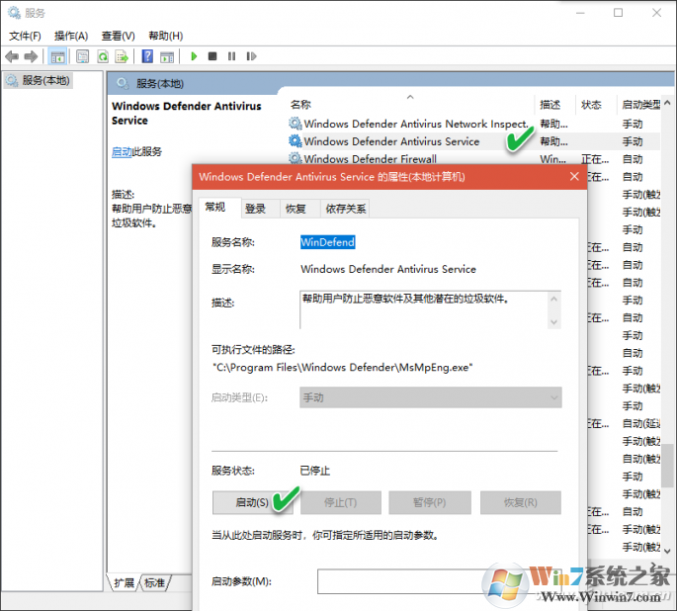The width and height of the screenshot is (677, 611).
Task: Click the executable path C:\Program Files text
Action: coord(342,368)
